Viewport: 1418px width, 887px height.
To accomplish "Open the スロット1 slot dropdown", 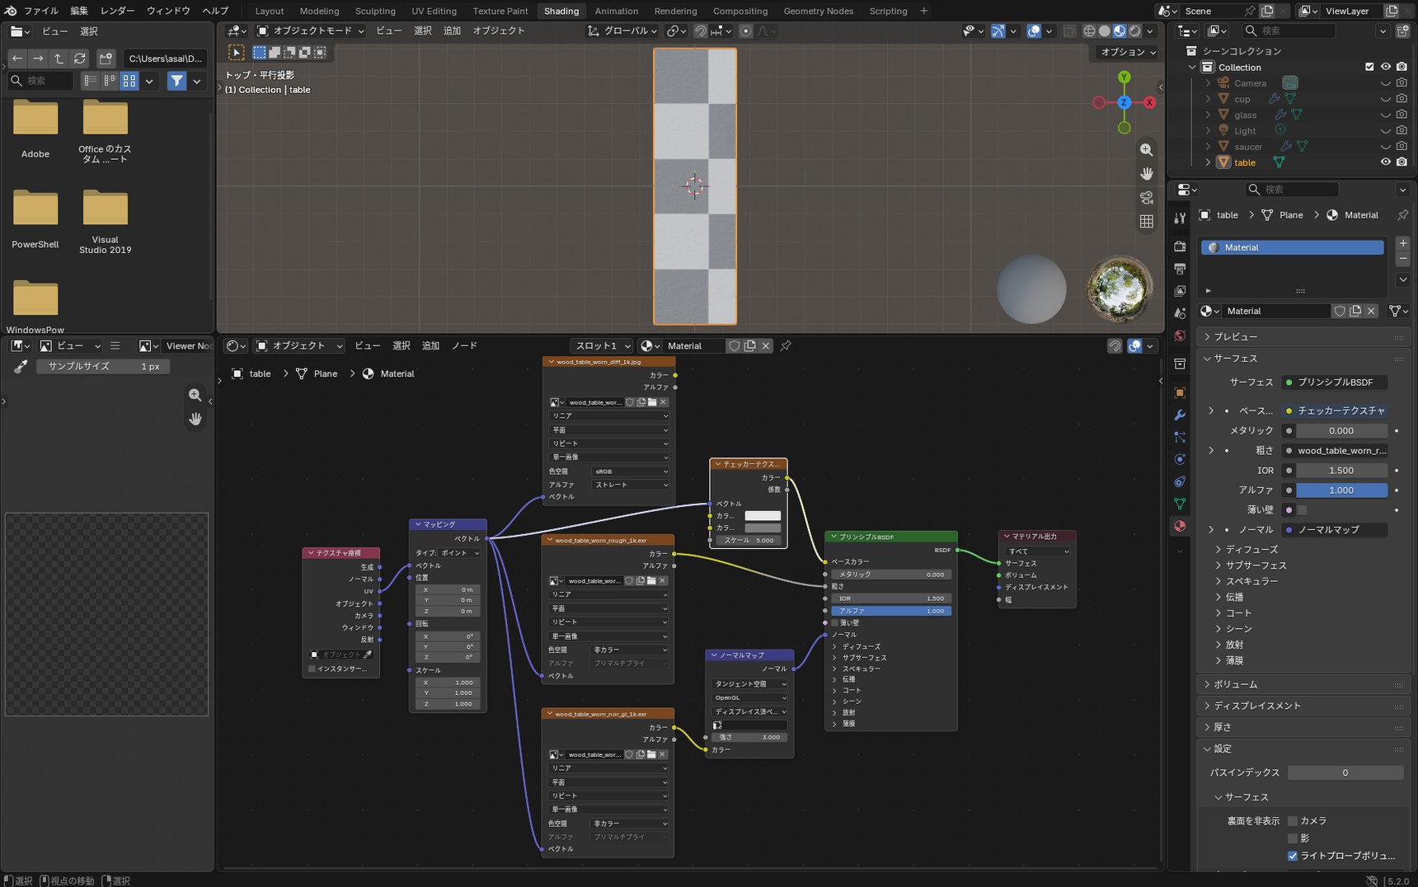I will [x=601, y=346].
